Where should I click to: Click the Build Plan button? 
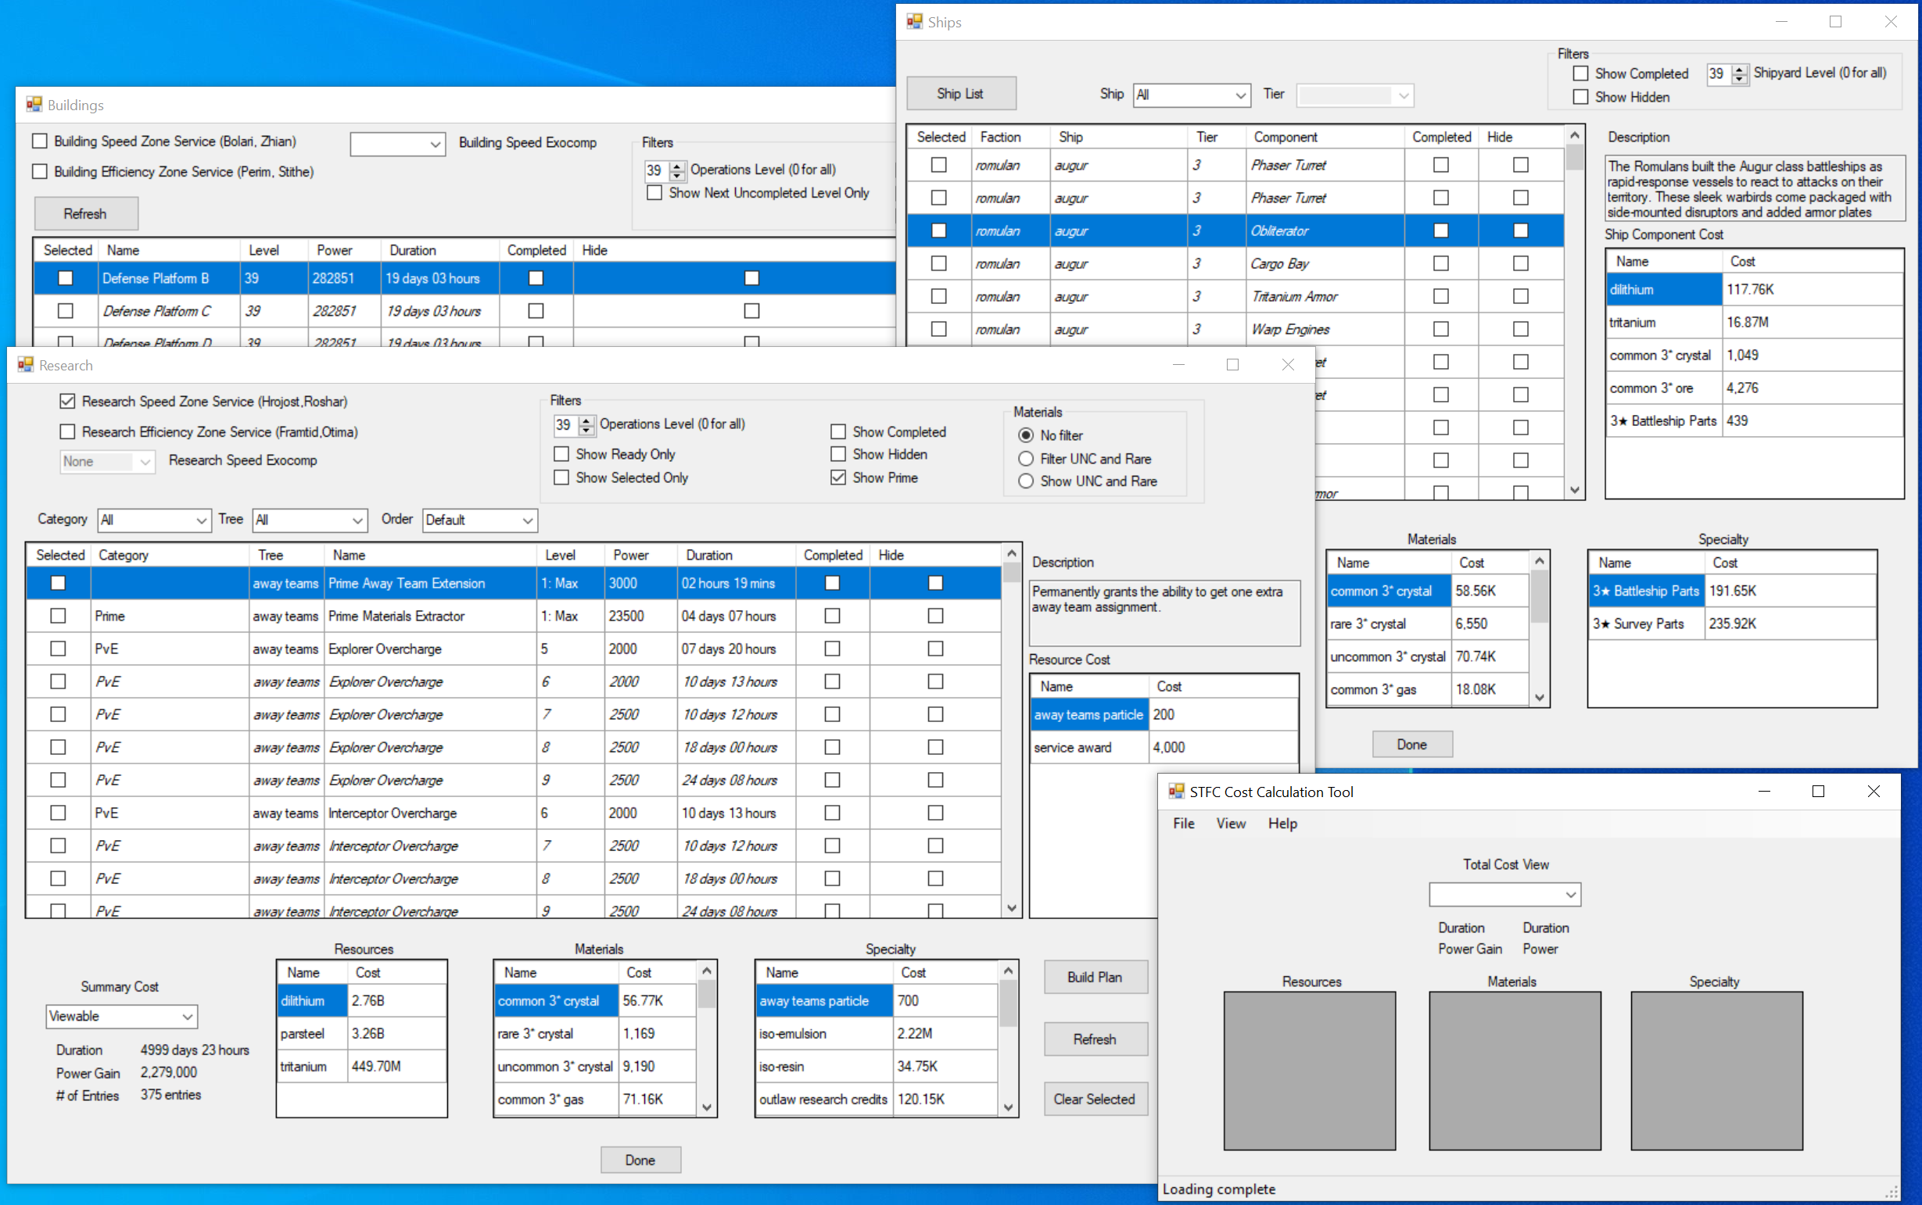click(x=1095, y=976)
